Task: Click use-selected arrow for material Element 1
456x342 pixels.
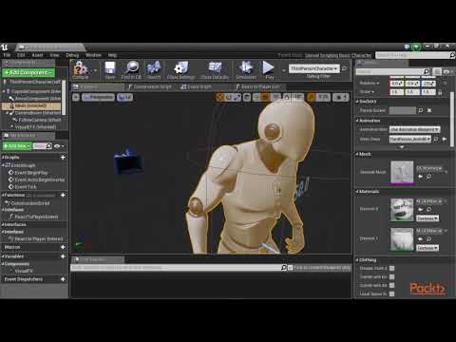Action: pyautogui.click(x=421, y=238)
